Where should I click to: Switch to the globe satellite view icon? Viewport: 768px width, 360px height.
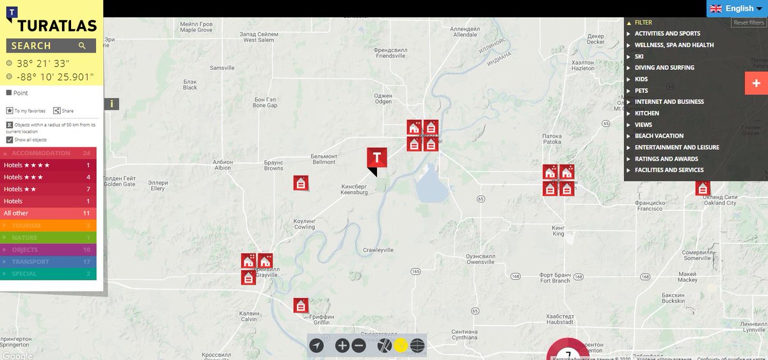click(417, 346)
